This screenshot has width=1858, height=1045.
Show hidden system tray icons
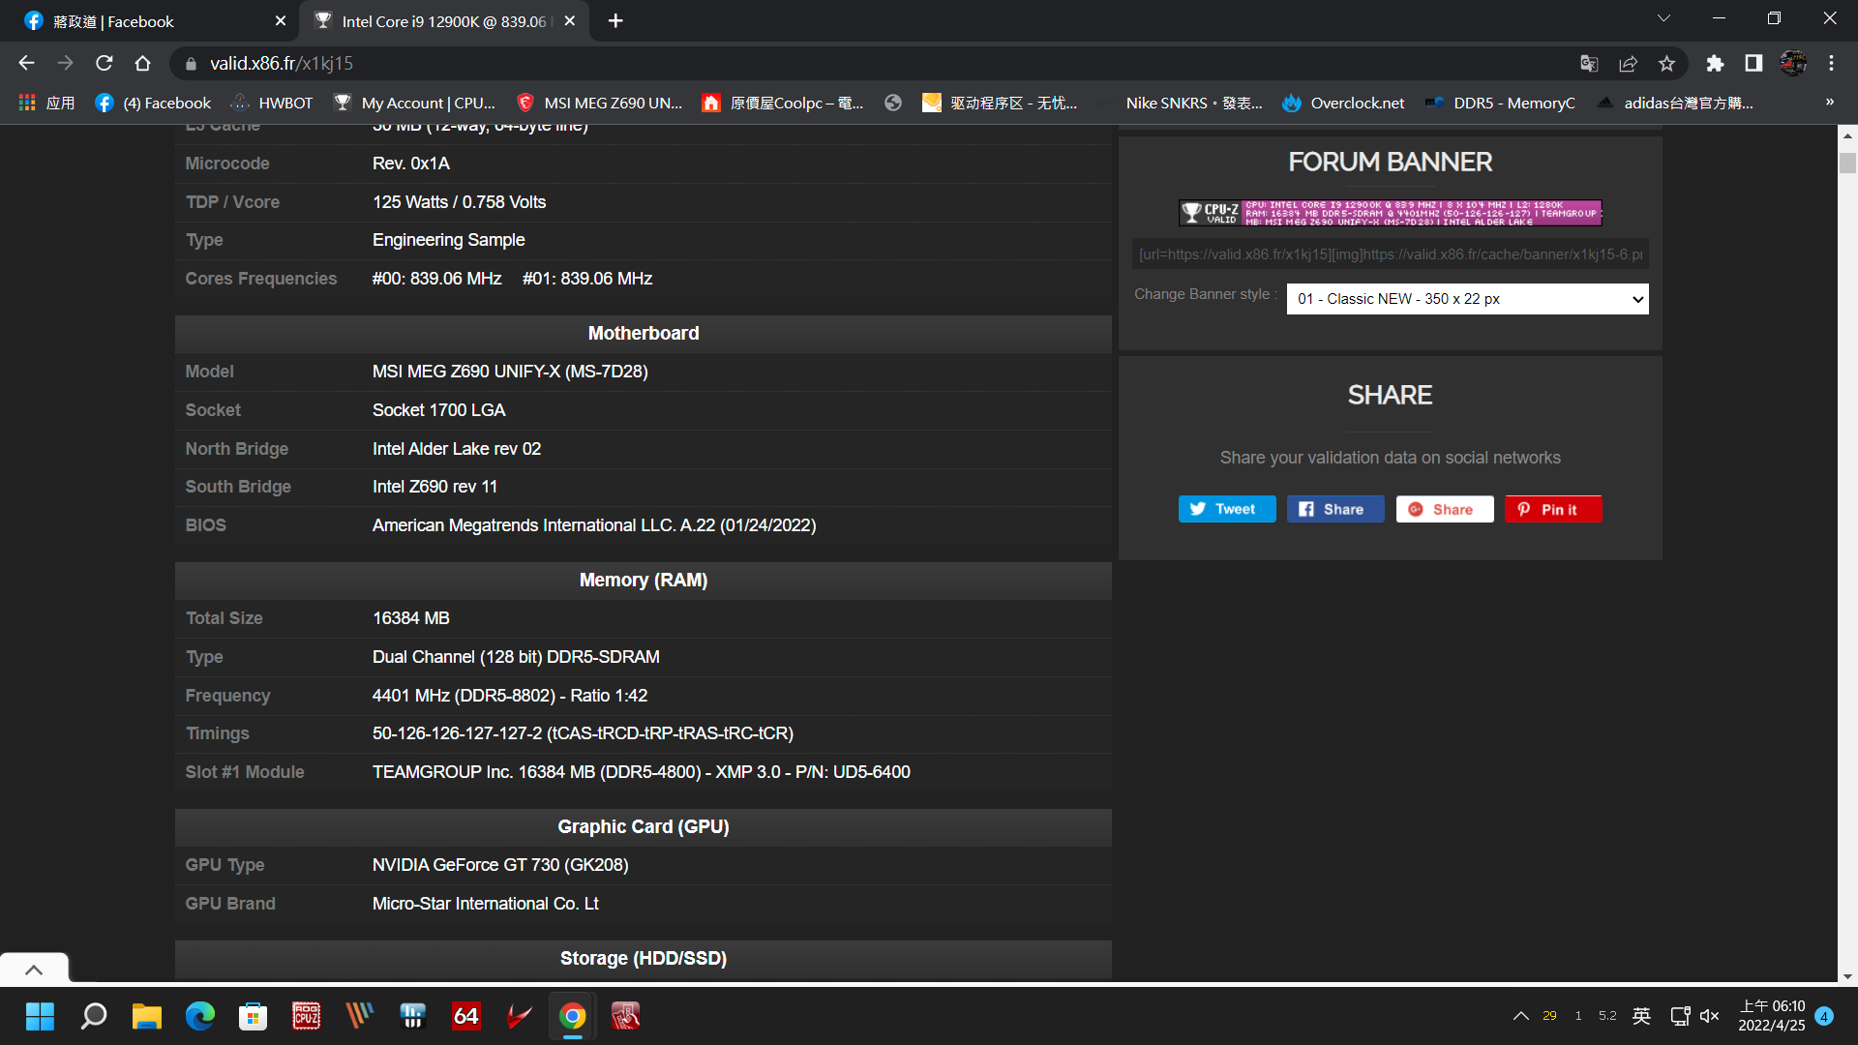tap(1521, 1016)
